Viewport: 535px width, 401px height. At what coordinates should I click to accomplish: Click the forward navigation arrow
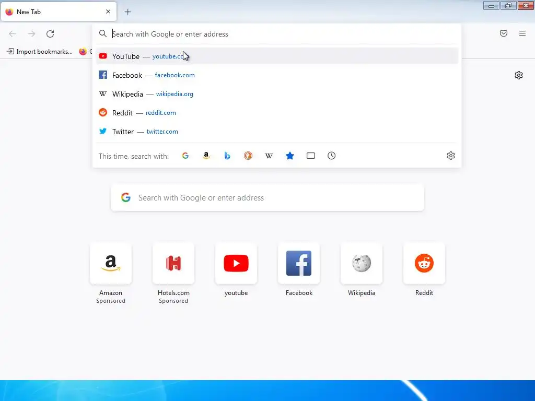click(31, 34)
